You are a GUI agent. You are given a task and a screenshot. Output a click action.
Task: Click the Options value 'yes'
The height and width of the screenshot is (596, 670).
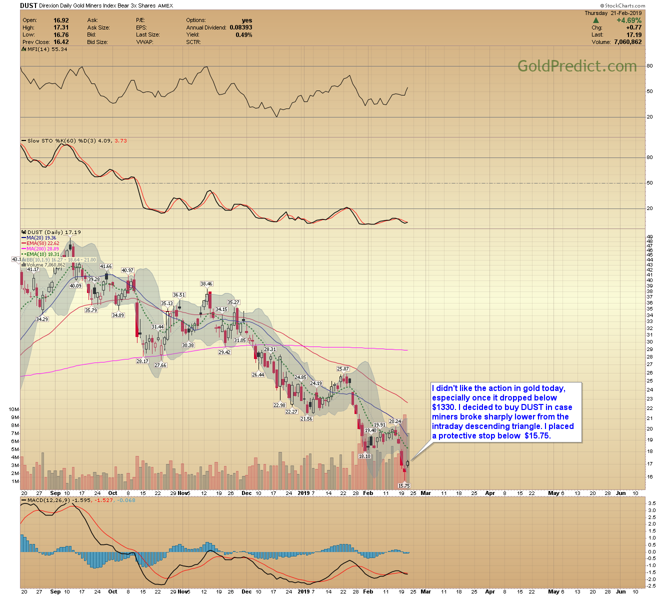pos(247,20)
